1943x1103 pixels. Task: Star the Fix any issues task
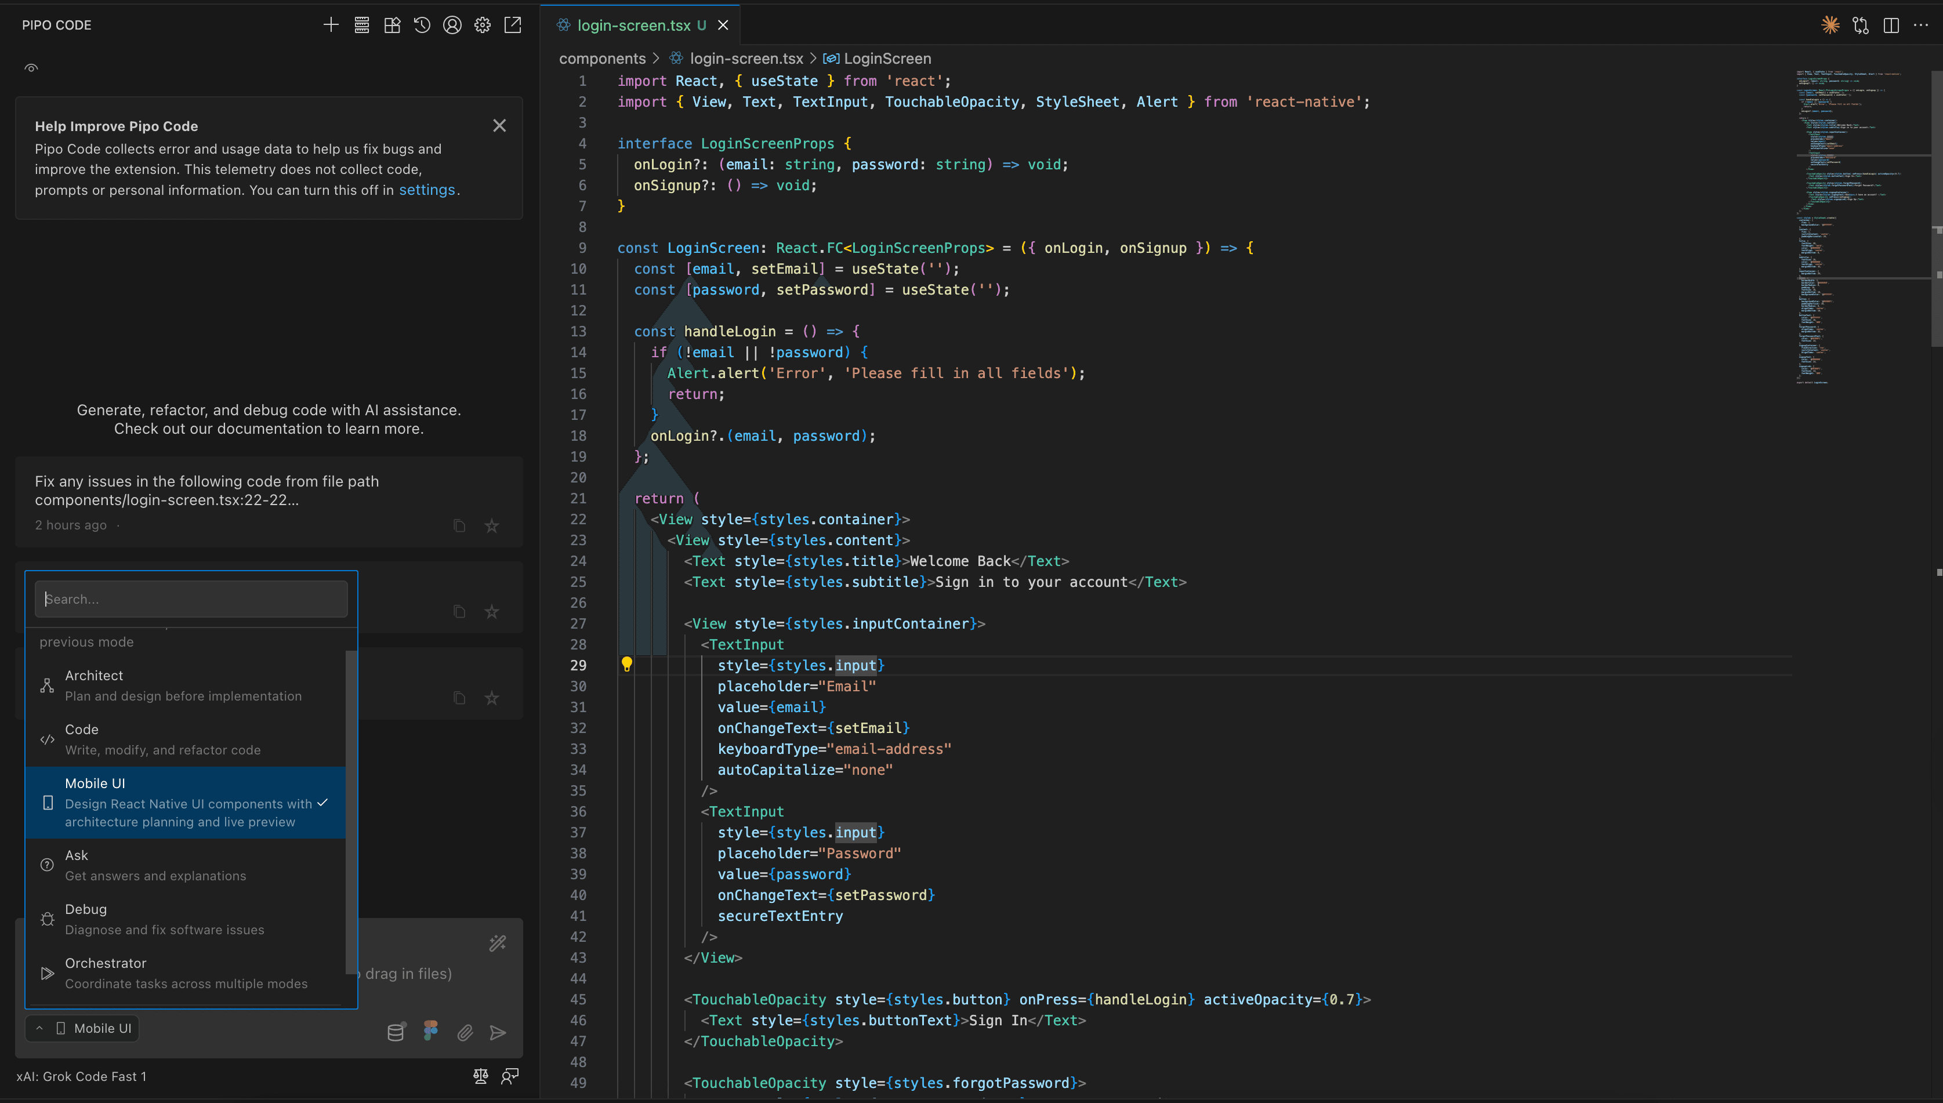click(492, 526)
